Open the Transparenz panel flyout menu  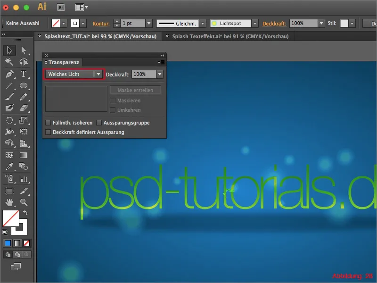[161, 63]
